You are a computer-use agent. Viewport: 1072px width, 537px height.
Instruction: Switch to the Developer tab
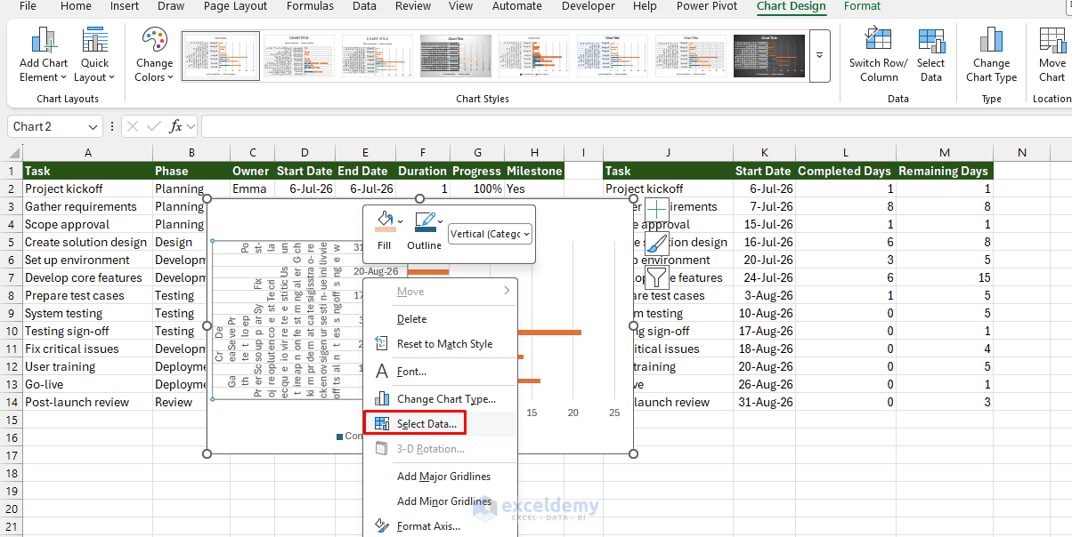click(x=588, y=6)
